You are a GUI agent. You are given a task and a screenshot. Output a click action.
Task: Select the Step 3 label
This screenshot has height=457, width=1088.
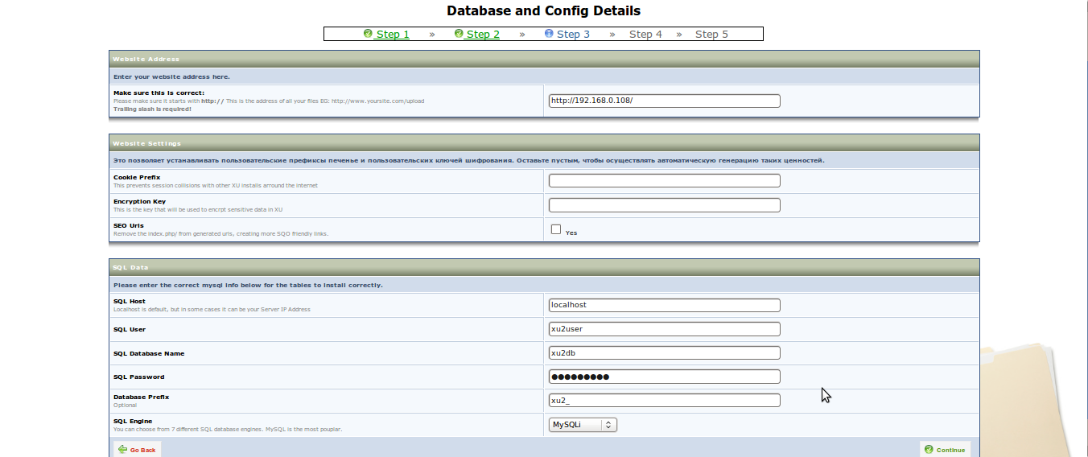pyautogui.click(x=573, y=35)
